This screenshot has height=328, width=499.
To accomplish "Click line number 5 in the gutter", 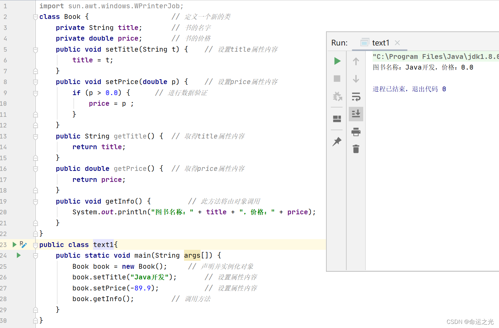I will 5,49.
